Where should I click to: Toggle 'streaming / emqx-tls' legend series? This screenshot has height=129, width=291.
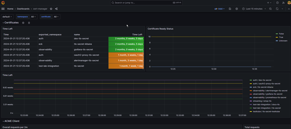[x=261, y=101]
